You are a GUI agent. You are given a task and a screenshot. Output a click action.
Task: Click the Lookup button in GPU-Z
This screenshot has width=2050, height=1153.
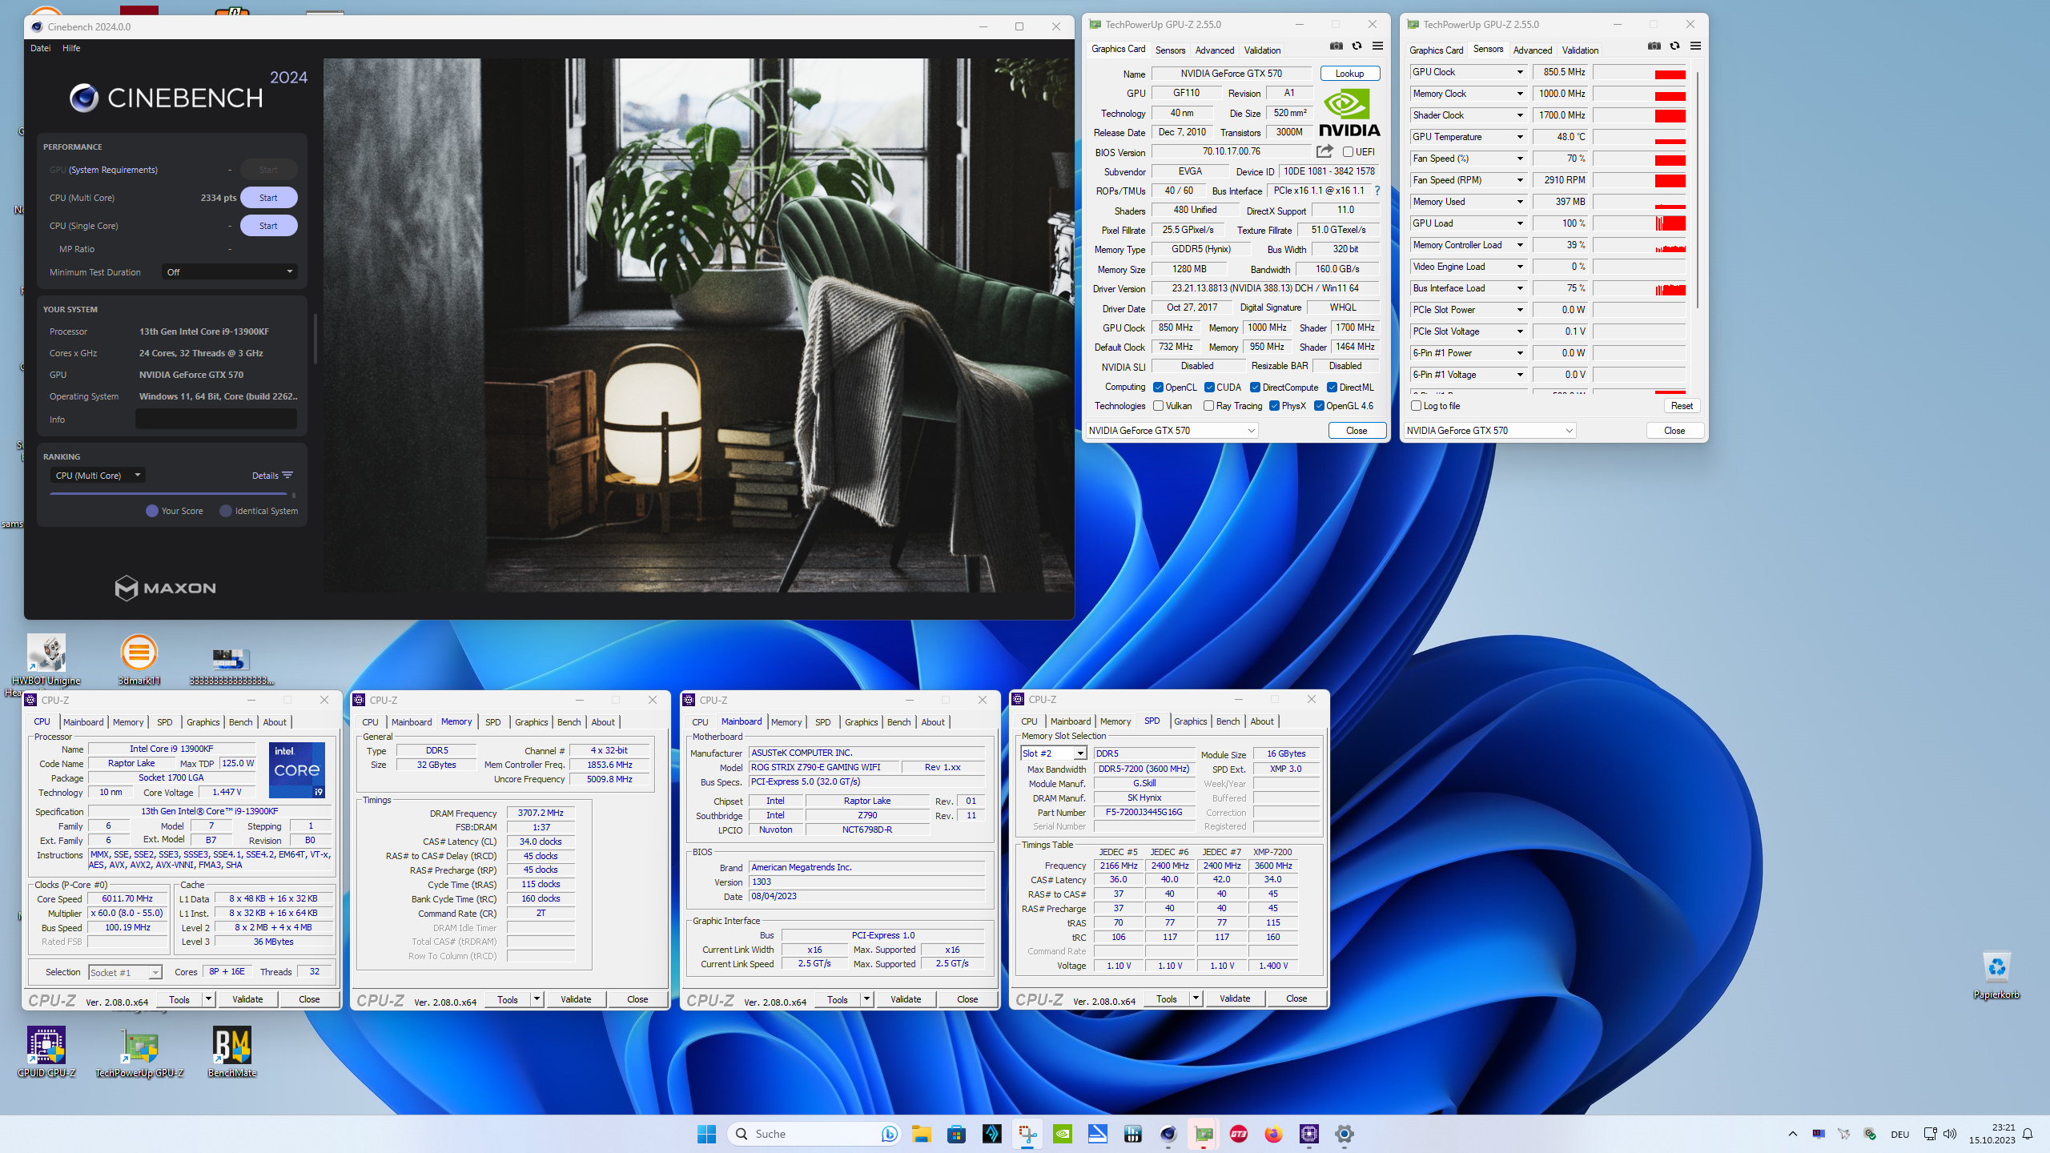pos(1349,74)
